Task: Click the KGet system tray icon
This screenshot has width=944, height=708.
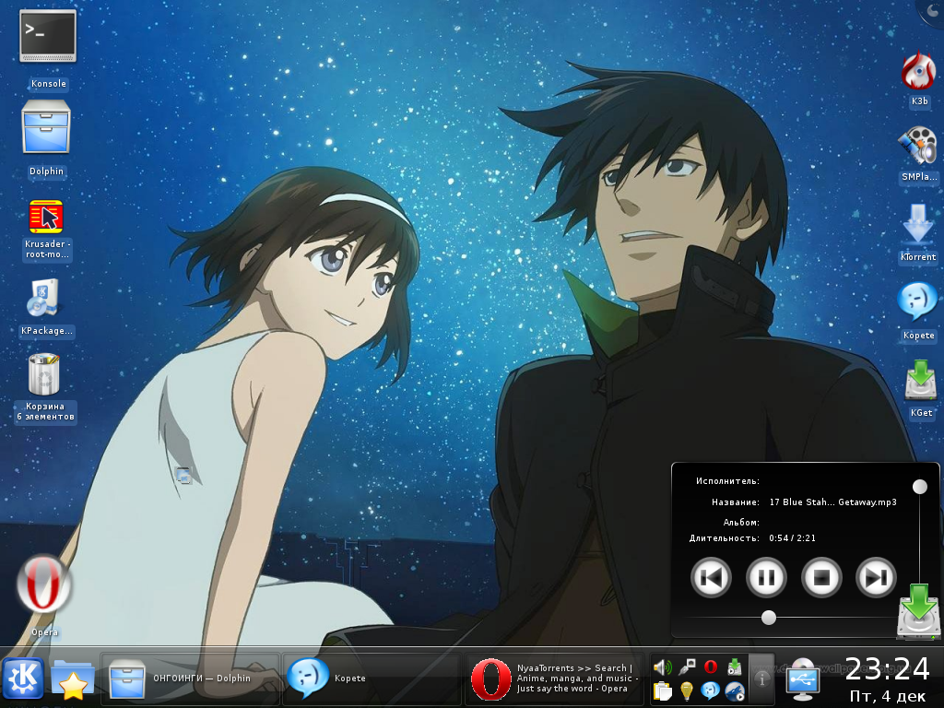Action: coord(735,667)
